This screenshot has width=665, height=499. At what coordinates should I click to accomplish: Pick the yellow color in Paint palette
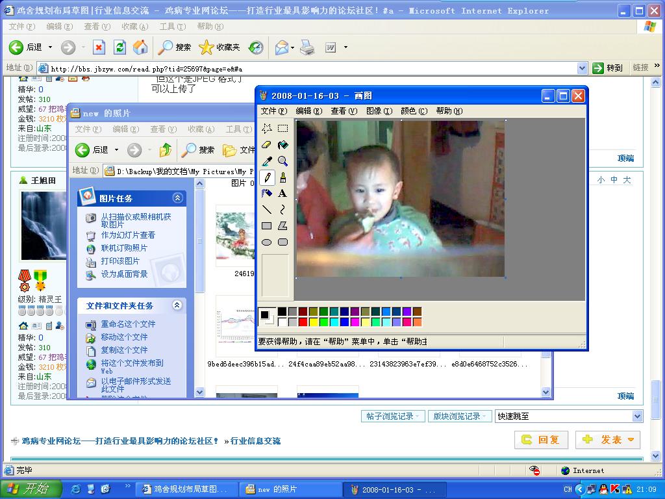click(313, 322)
